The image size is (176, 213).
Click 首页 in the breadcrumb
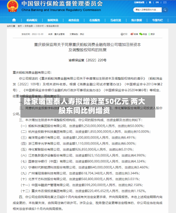pos(20,26)
